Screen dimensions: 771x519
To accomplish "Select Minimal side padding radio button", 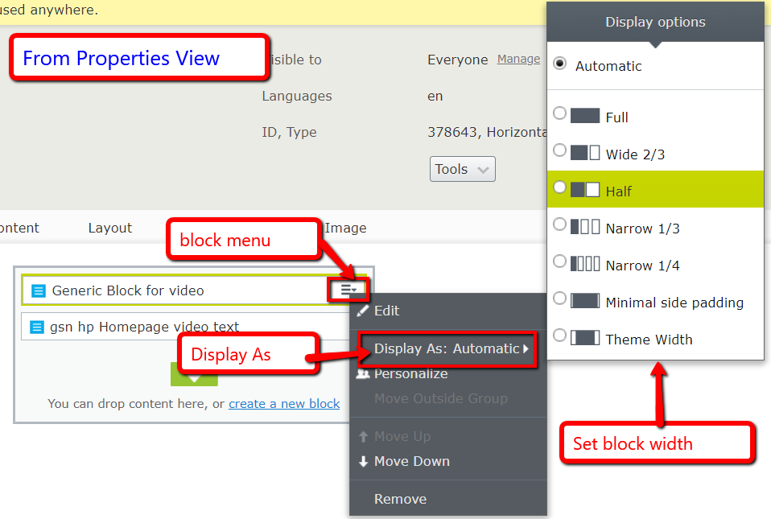I will (560, 299).
